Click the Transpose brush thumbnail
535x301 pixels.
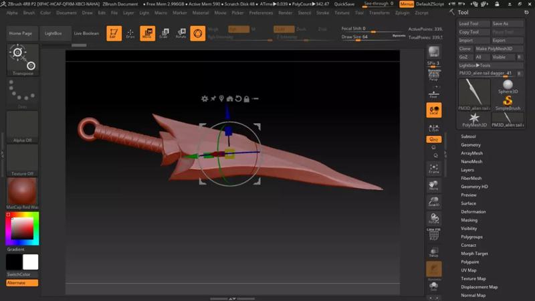click(23, 60)
